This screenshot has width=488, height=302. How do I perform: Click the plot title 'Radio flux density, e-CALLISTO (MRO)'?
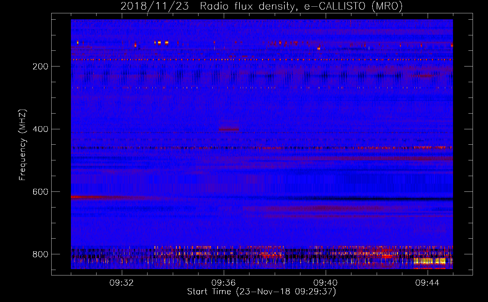[301, 6]
